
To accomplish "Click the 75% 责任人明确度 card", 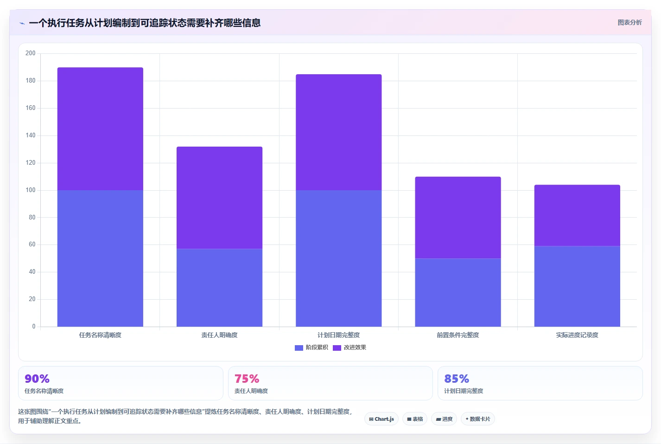I will tap(330, 383).
